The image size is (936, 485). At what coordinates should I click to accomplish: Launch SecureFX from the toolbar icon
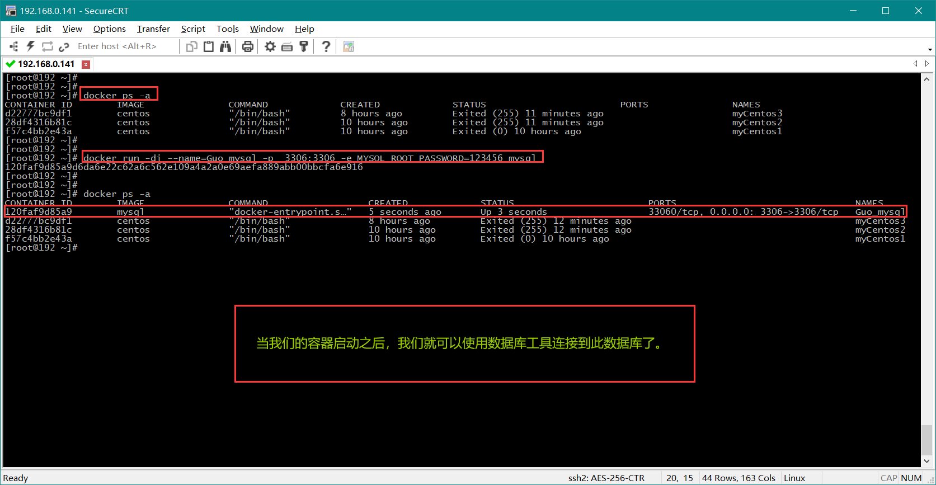tap(349, 46)
